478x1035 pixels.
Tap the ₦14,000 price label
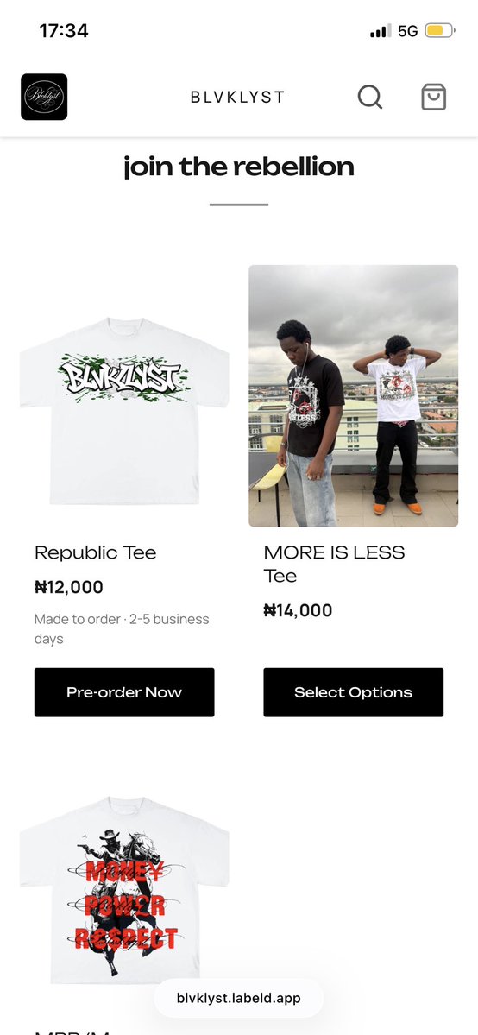coord(298,610)
